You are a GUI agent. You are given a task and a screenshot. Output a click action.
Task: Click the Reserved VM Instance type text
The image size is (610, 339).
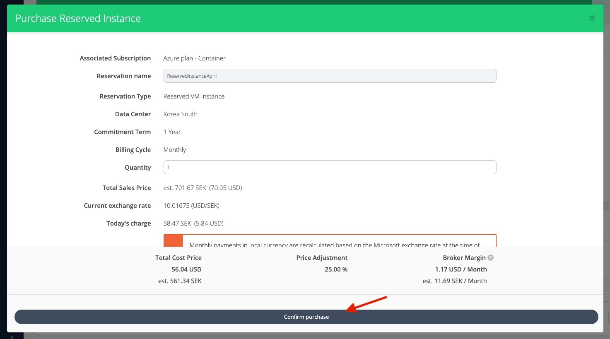194,96
